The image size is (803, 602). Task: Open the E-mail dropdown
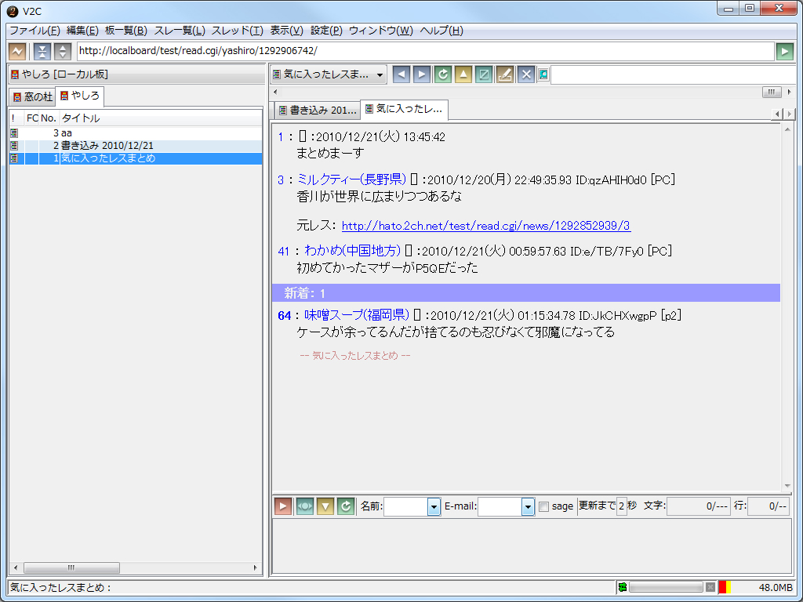[x=527, y=506]
